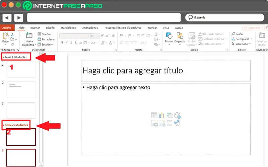Click the Cut scissors icon
268x167 pixels.
[x=12, y=34]
